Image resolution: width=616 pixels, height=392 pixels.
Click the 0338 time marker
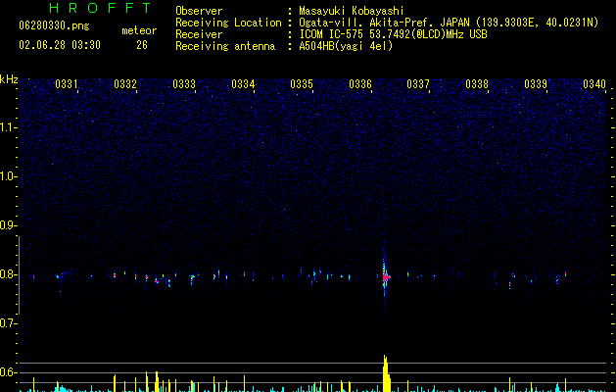pyautogui.click(x=477, y=84)
